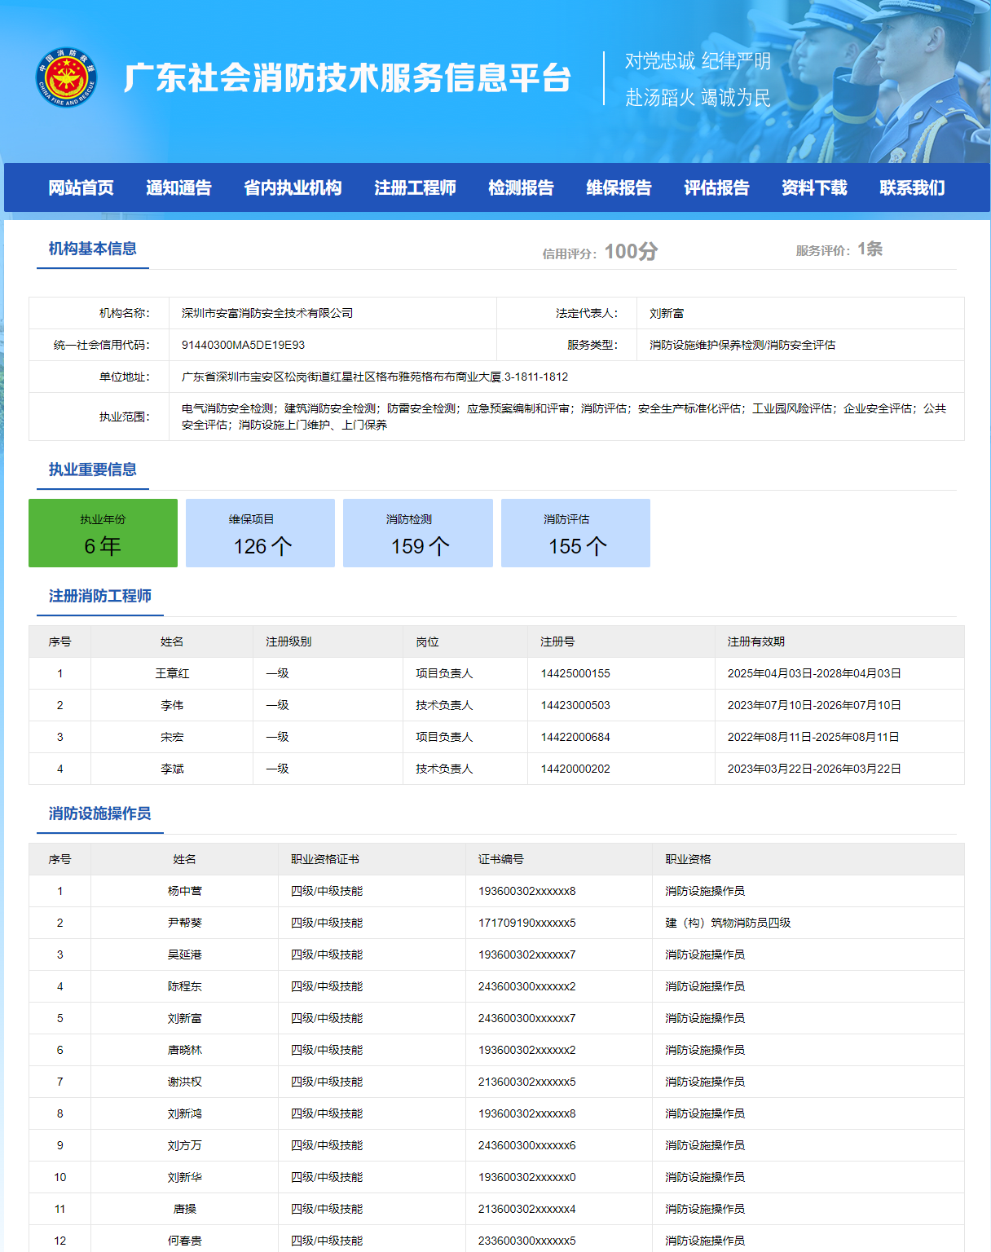Open the 消防评估 155 个 tile

(575, 533)
